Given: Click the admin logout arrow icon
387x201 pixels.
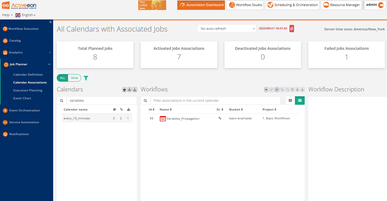Looking at the screenshot, I should click(381, 5).
